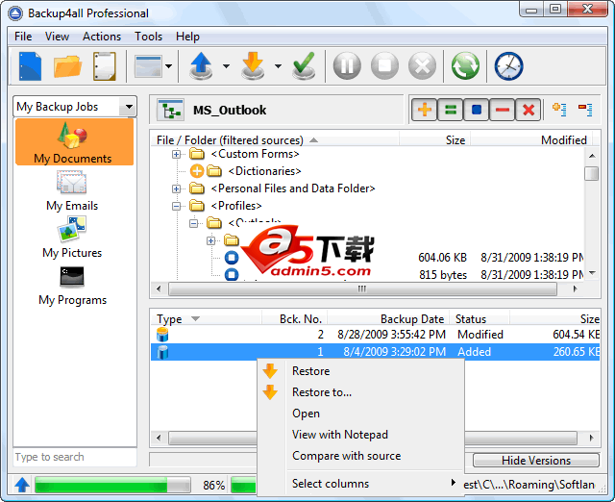The width and height of the screenshot is (615, 502).
Task: Expand the <Personal Files and Data Folder> node
Action: 176,188
